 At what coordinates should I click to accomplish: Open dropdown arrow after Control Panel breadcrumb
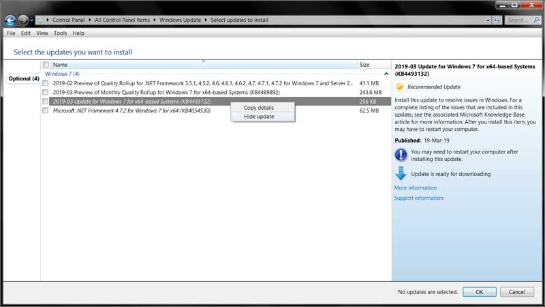click(x=90, y=20)
